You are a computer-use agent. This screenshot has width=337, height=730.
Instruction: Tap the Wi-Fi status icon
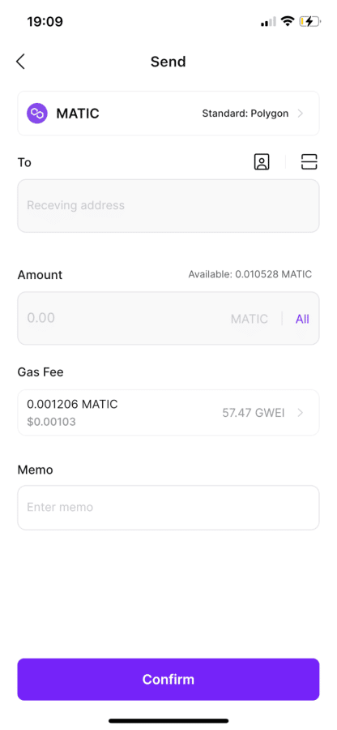288,21
